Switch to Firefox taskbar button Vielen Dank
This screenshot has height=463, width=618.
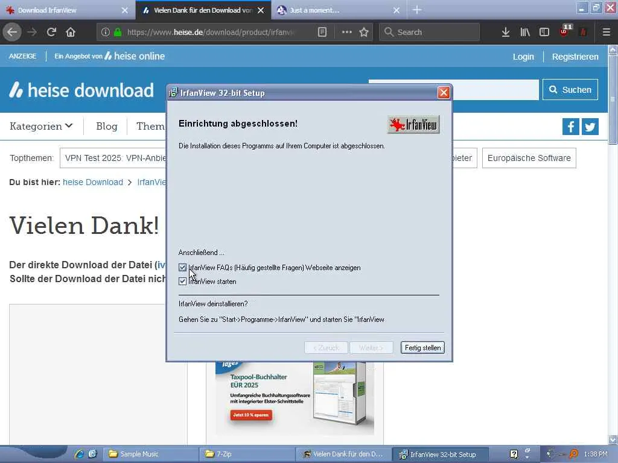point(343,454)
